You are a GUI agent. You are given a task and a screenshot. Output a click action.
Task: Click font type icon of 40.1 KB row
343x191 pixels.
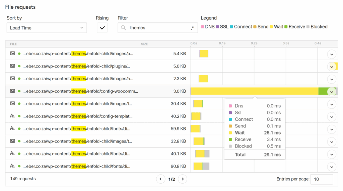pos(12,154)
